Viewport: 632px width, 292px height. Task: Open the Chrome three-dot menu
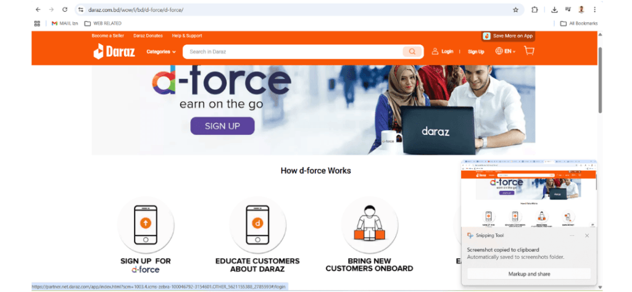tap(594, 10)
